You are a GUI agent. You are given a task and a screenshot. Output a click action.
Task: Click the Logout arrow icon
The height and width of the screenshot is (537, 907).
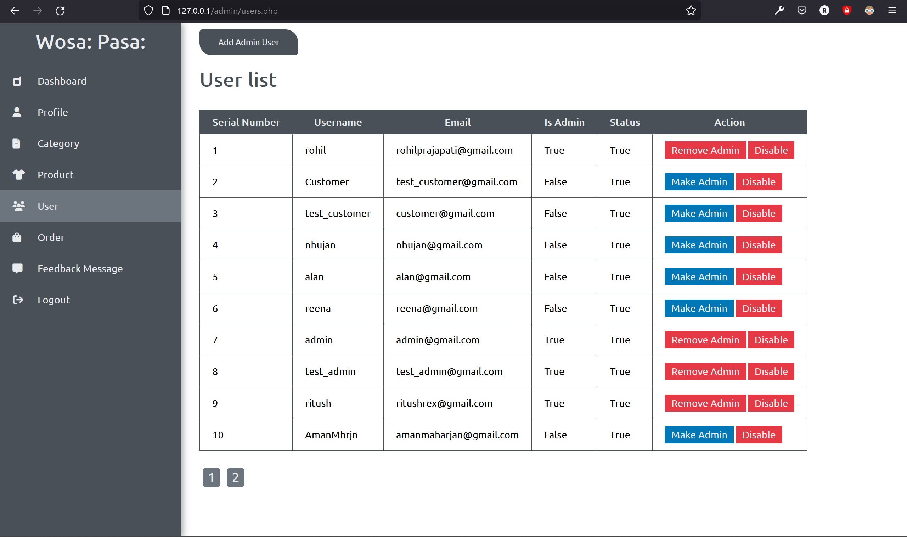[18, 300]
